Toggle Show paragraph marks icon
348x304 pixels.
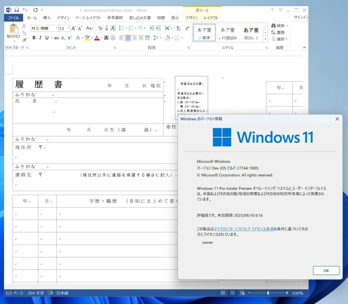pyautogui.click(x=187, y=28)
